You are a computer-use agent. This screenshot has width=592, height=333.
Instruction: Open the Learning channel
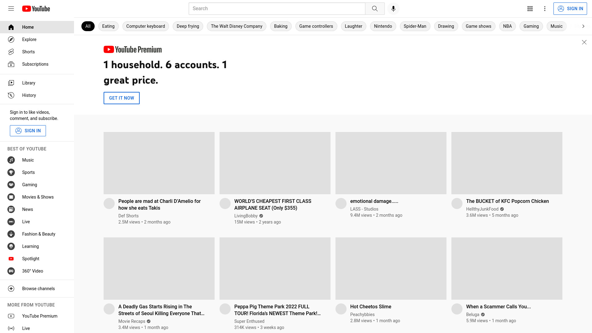[x=37, y=246]
